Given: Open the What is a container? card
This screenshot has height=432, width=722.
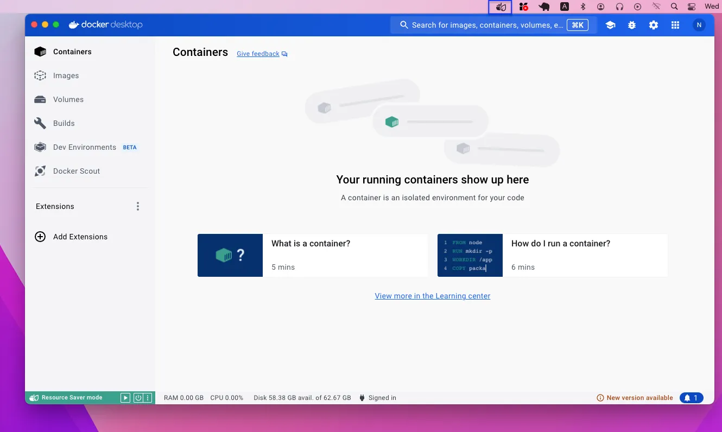Looking at the screenshot, I should (x=313, y=255).
